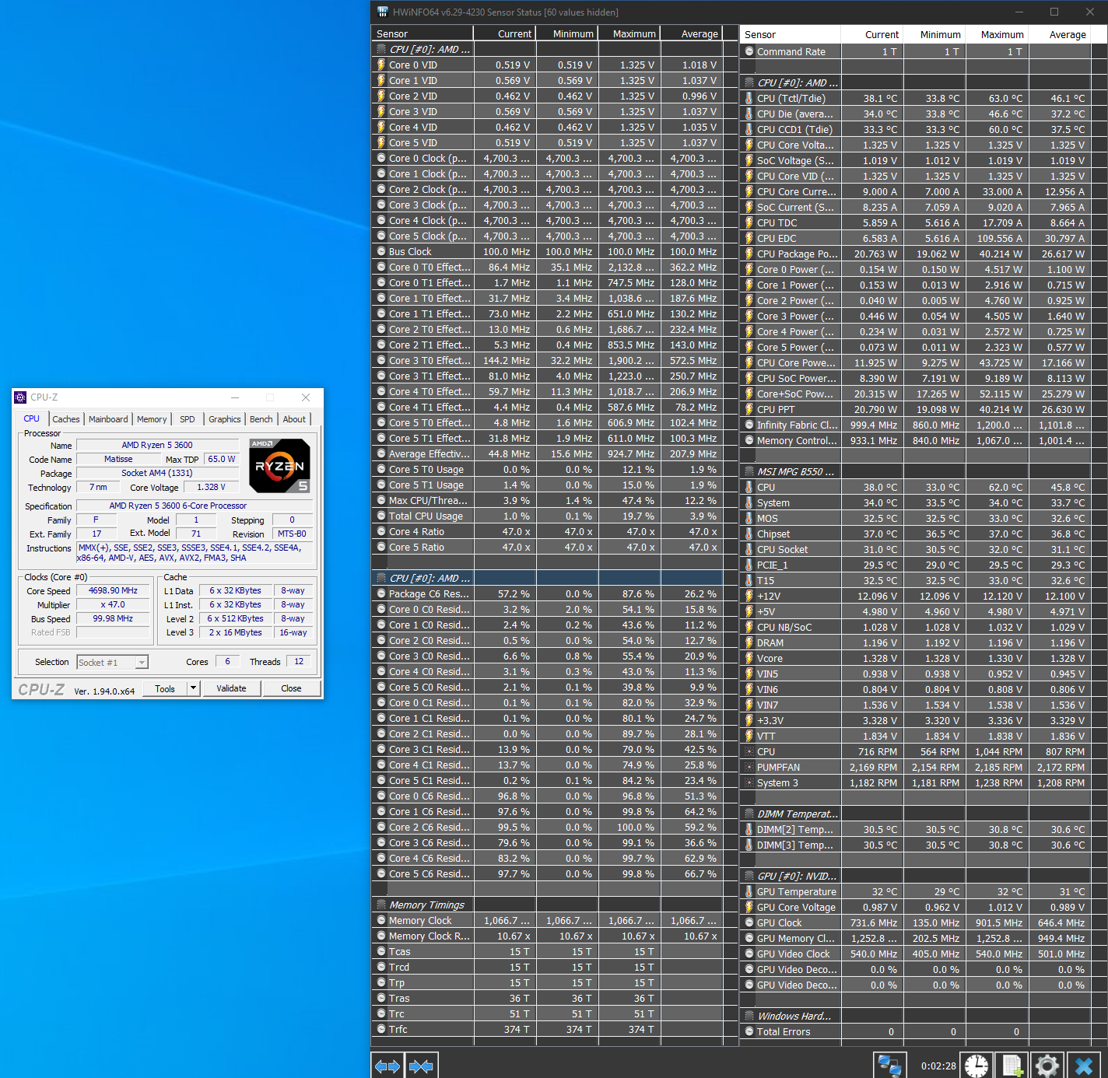Click the expand columns blue arrows icon
Screen dimensions: 1108x1078
387,1066
